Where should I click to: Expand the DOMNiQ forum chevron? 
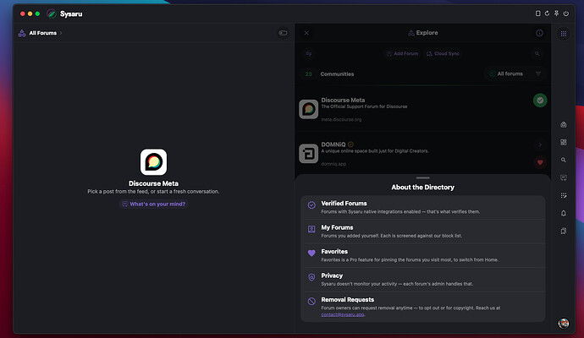pyautogui.click(x=540, y=144)
